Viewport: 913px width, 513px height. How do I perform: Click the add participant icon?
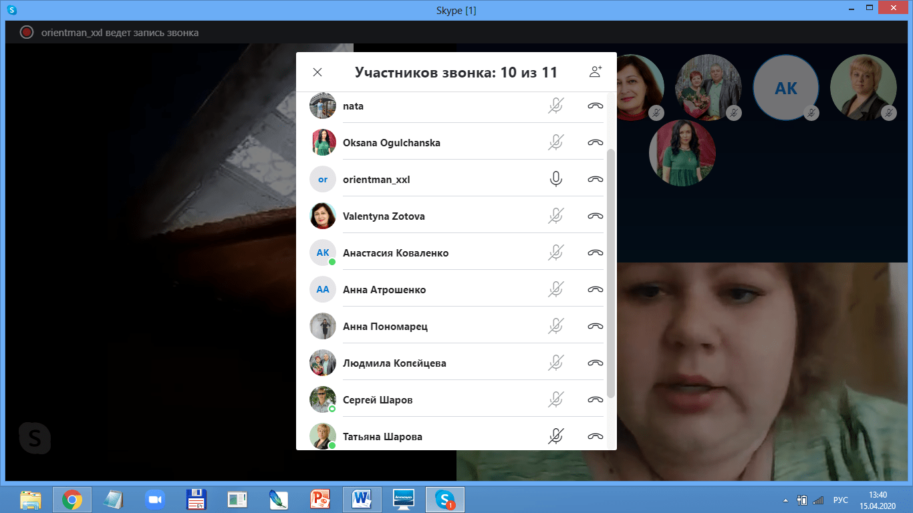click(595, 72)
